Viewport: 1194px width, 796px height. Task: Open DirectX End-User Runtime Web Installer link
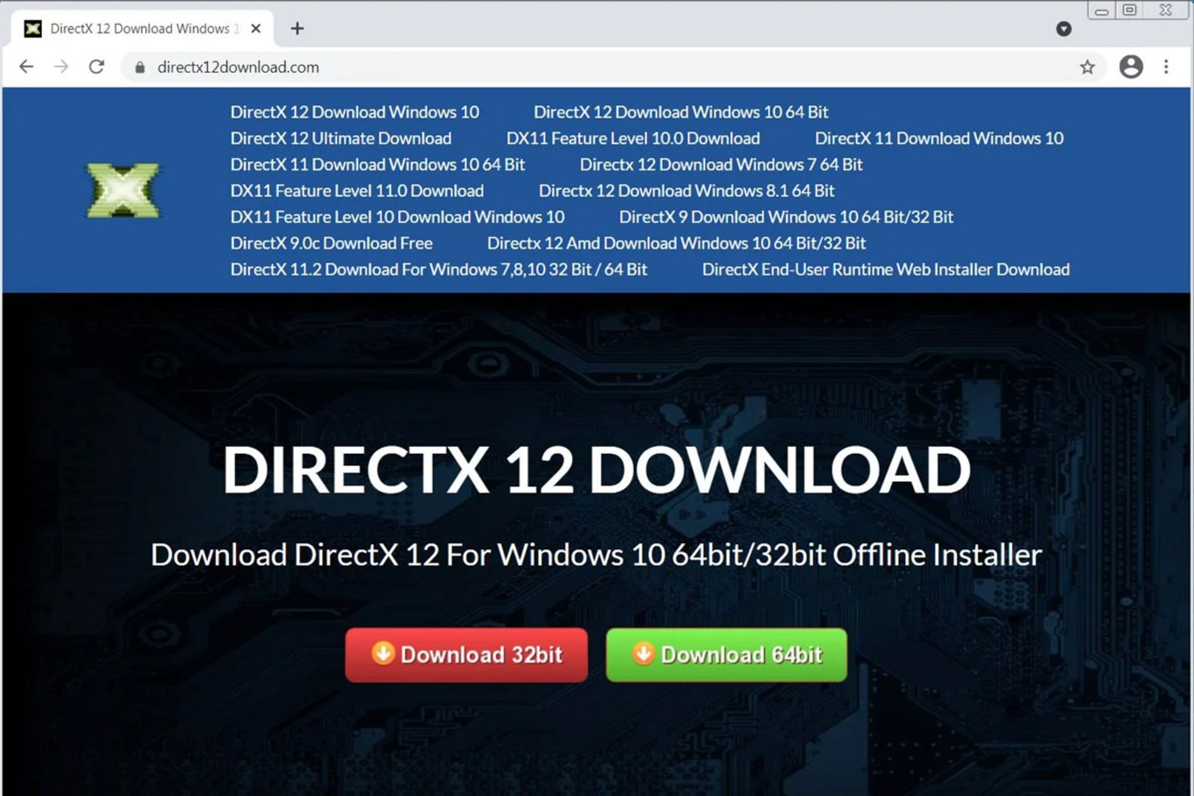pos(886,269)
